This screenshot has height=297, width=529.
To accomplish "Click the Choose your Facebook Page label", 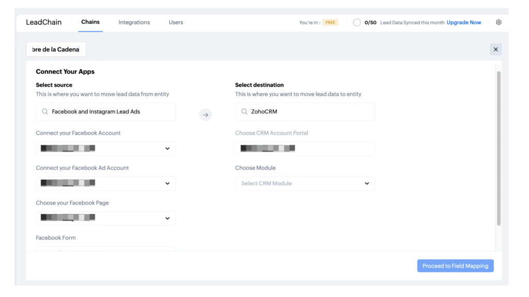I will click(x=72, y=203).
